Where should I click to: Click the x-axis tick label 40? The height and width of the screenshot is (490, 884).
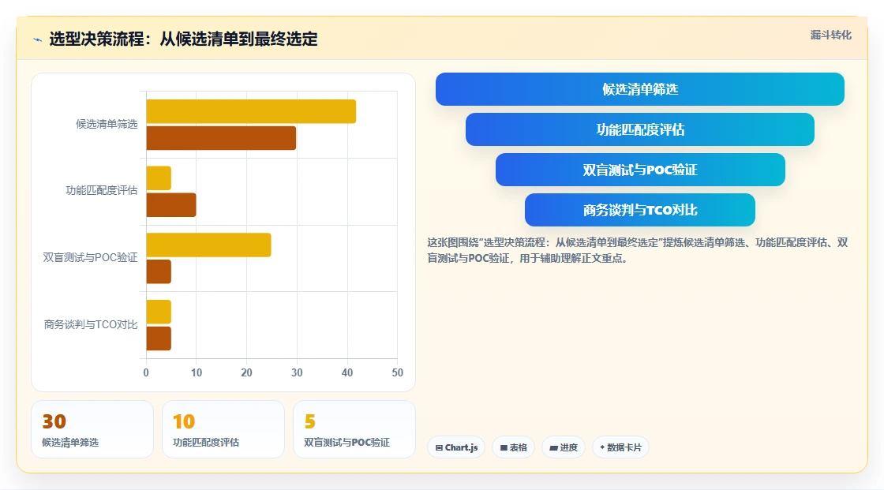click(x=347, y=372)
